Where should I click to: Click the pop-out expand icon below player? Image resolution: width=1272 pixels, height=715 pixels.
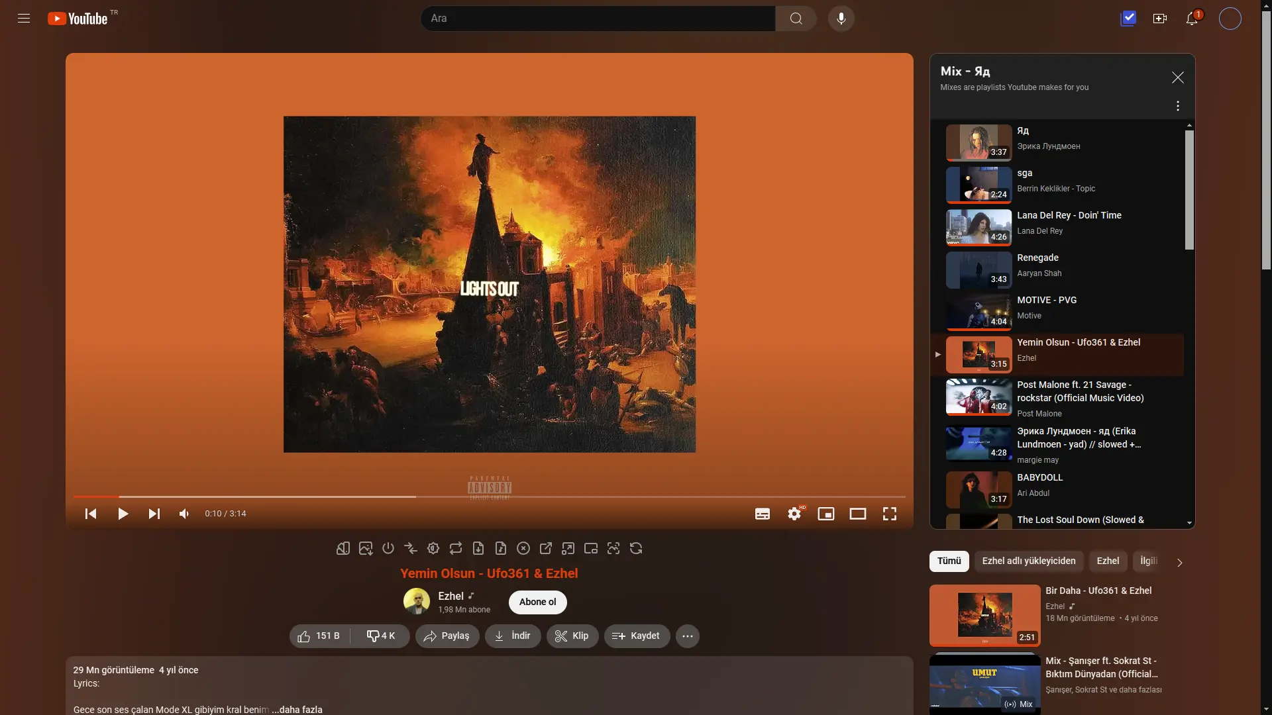pos(568,548)
